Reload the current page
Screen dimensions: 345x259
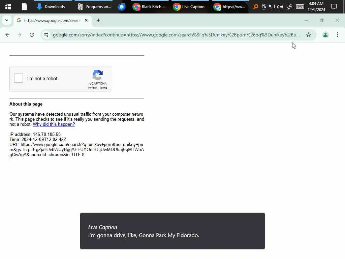pyautogui.click(x=32, y=35)
